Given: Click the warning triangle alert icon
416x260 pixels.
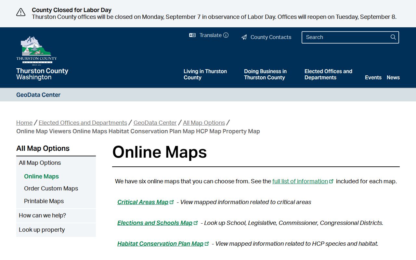Looking at the screenshot, I should pyautogui.click(x=21, y=12).
